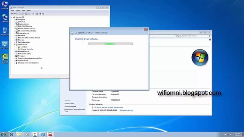Image resolution: width=244 pixels, height=137 pixels.
Task: Collapse the Other devices node arrow
Action: pos(14,45)
